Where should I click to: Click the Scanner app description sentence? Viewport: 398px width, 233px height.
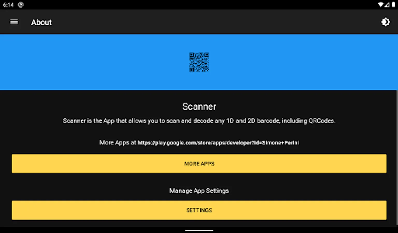199,121
